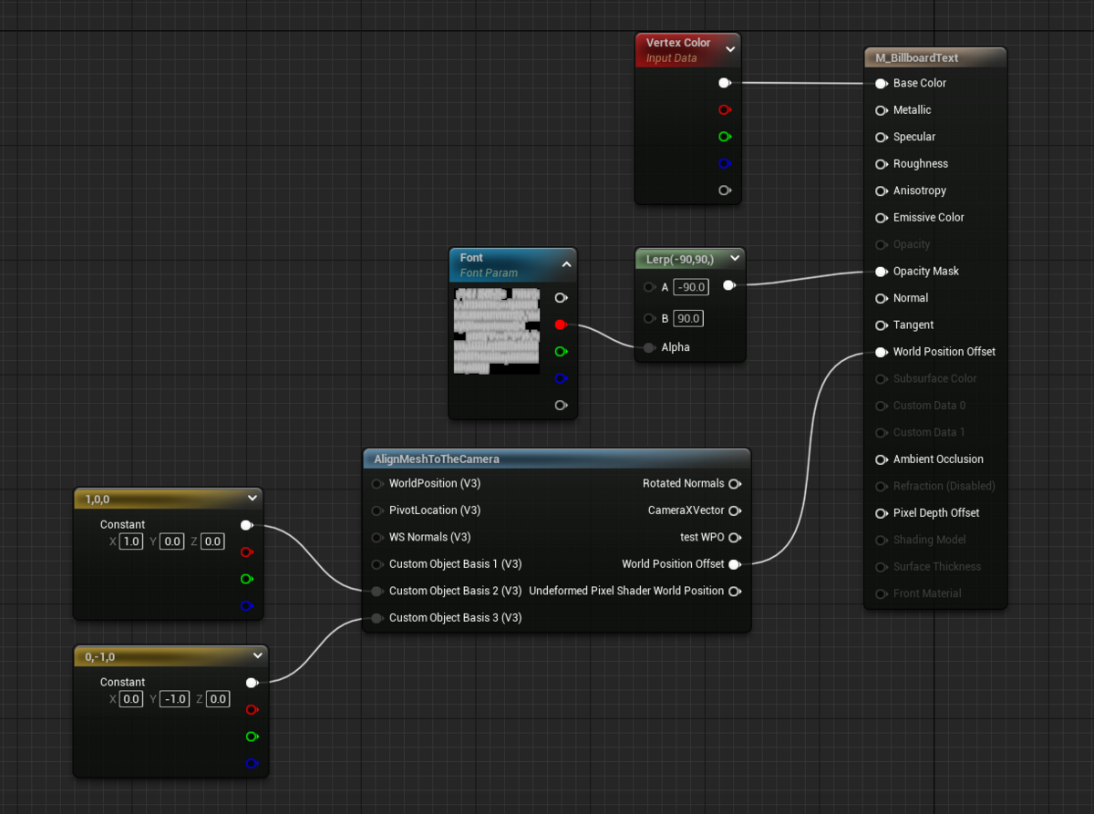Click the Custom Object Basis 1 input pin
Screen dimensions: 1094x814
[x=377, y=564]
